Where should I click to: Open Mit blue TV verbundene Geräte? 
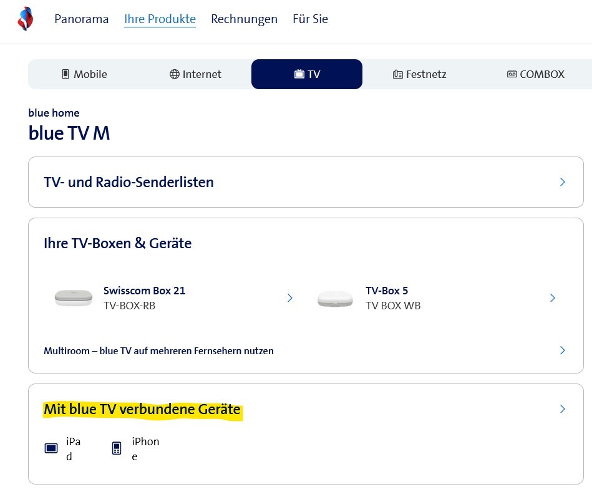pos(142,410)
